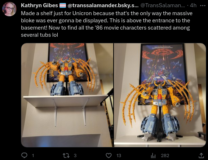Click the 282 views count
This screenshot has height=160, width=208.
pyautogui.click(x=165, y=155)
